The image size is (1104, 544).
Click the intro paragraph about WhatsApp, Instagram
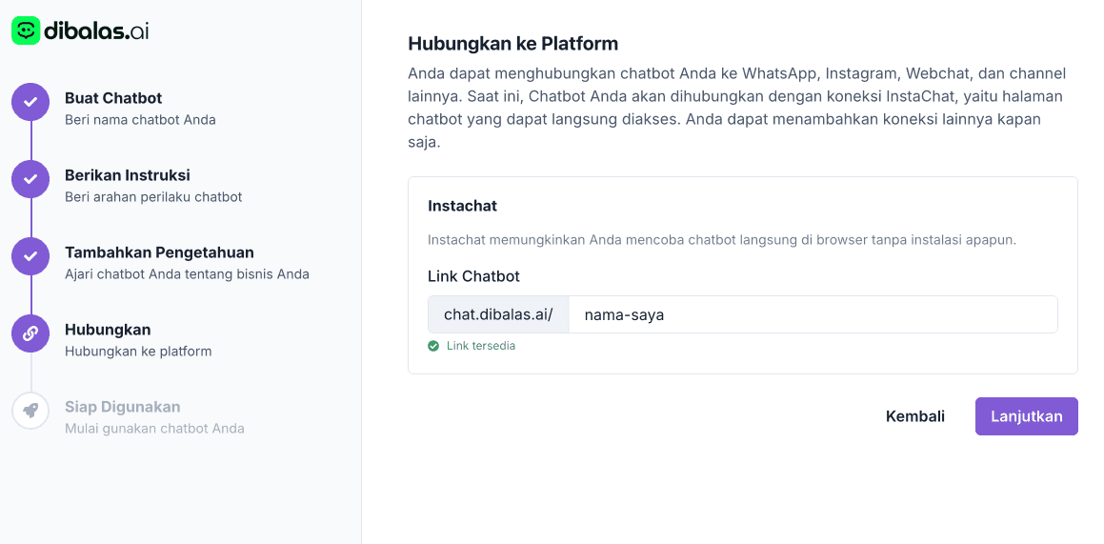point(737,108)
